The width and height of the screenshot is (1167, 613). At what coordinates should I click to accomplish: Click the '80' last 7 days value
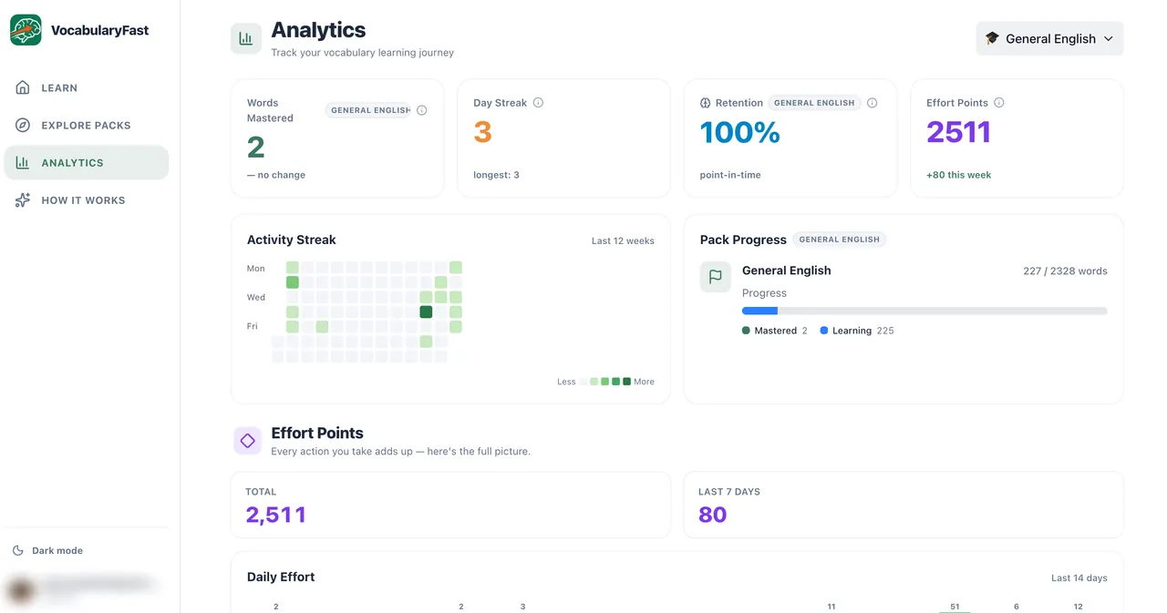coord(713,515)
